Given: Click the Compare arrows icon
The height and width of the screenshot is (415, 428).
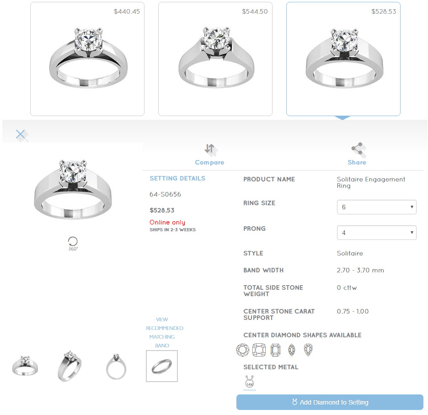Looking at the screenshot, I should (209, 149).
